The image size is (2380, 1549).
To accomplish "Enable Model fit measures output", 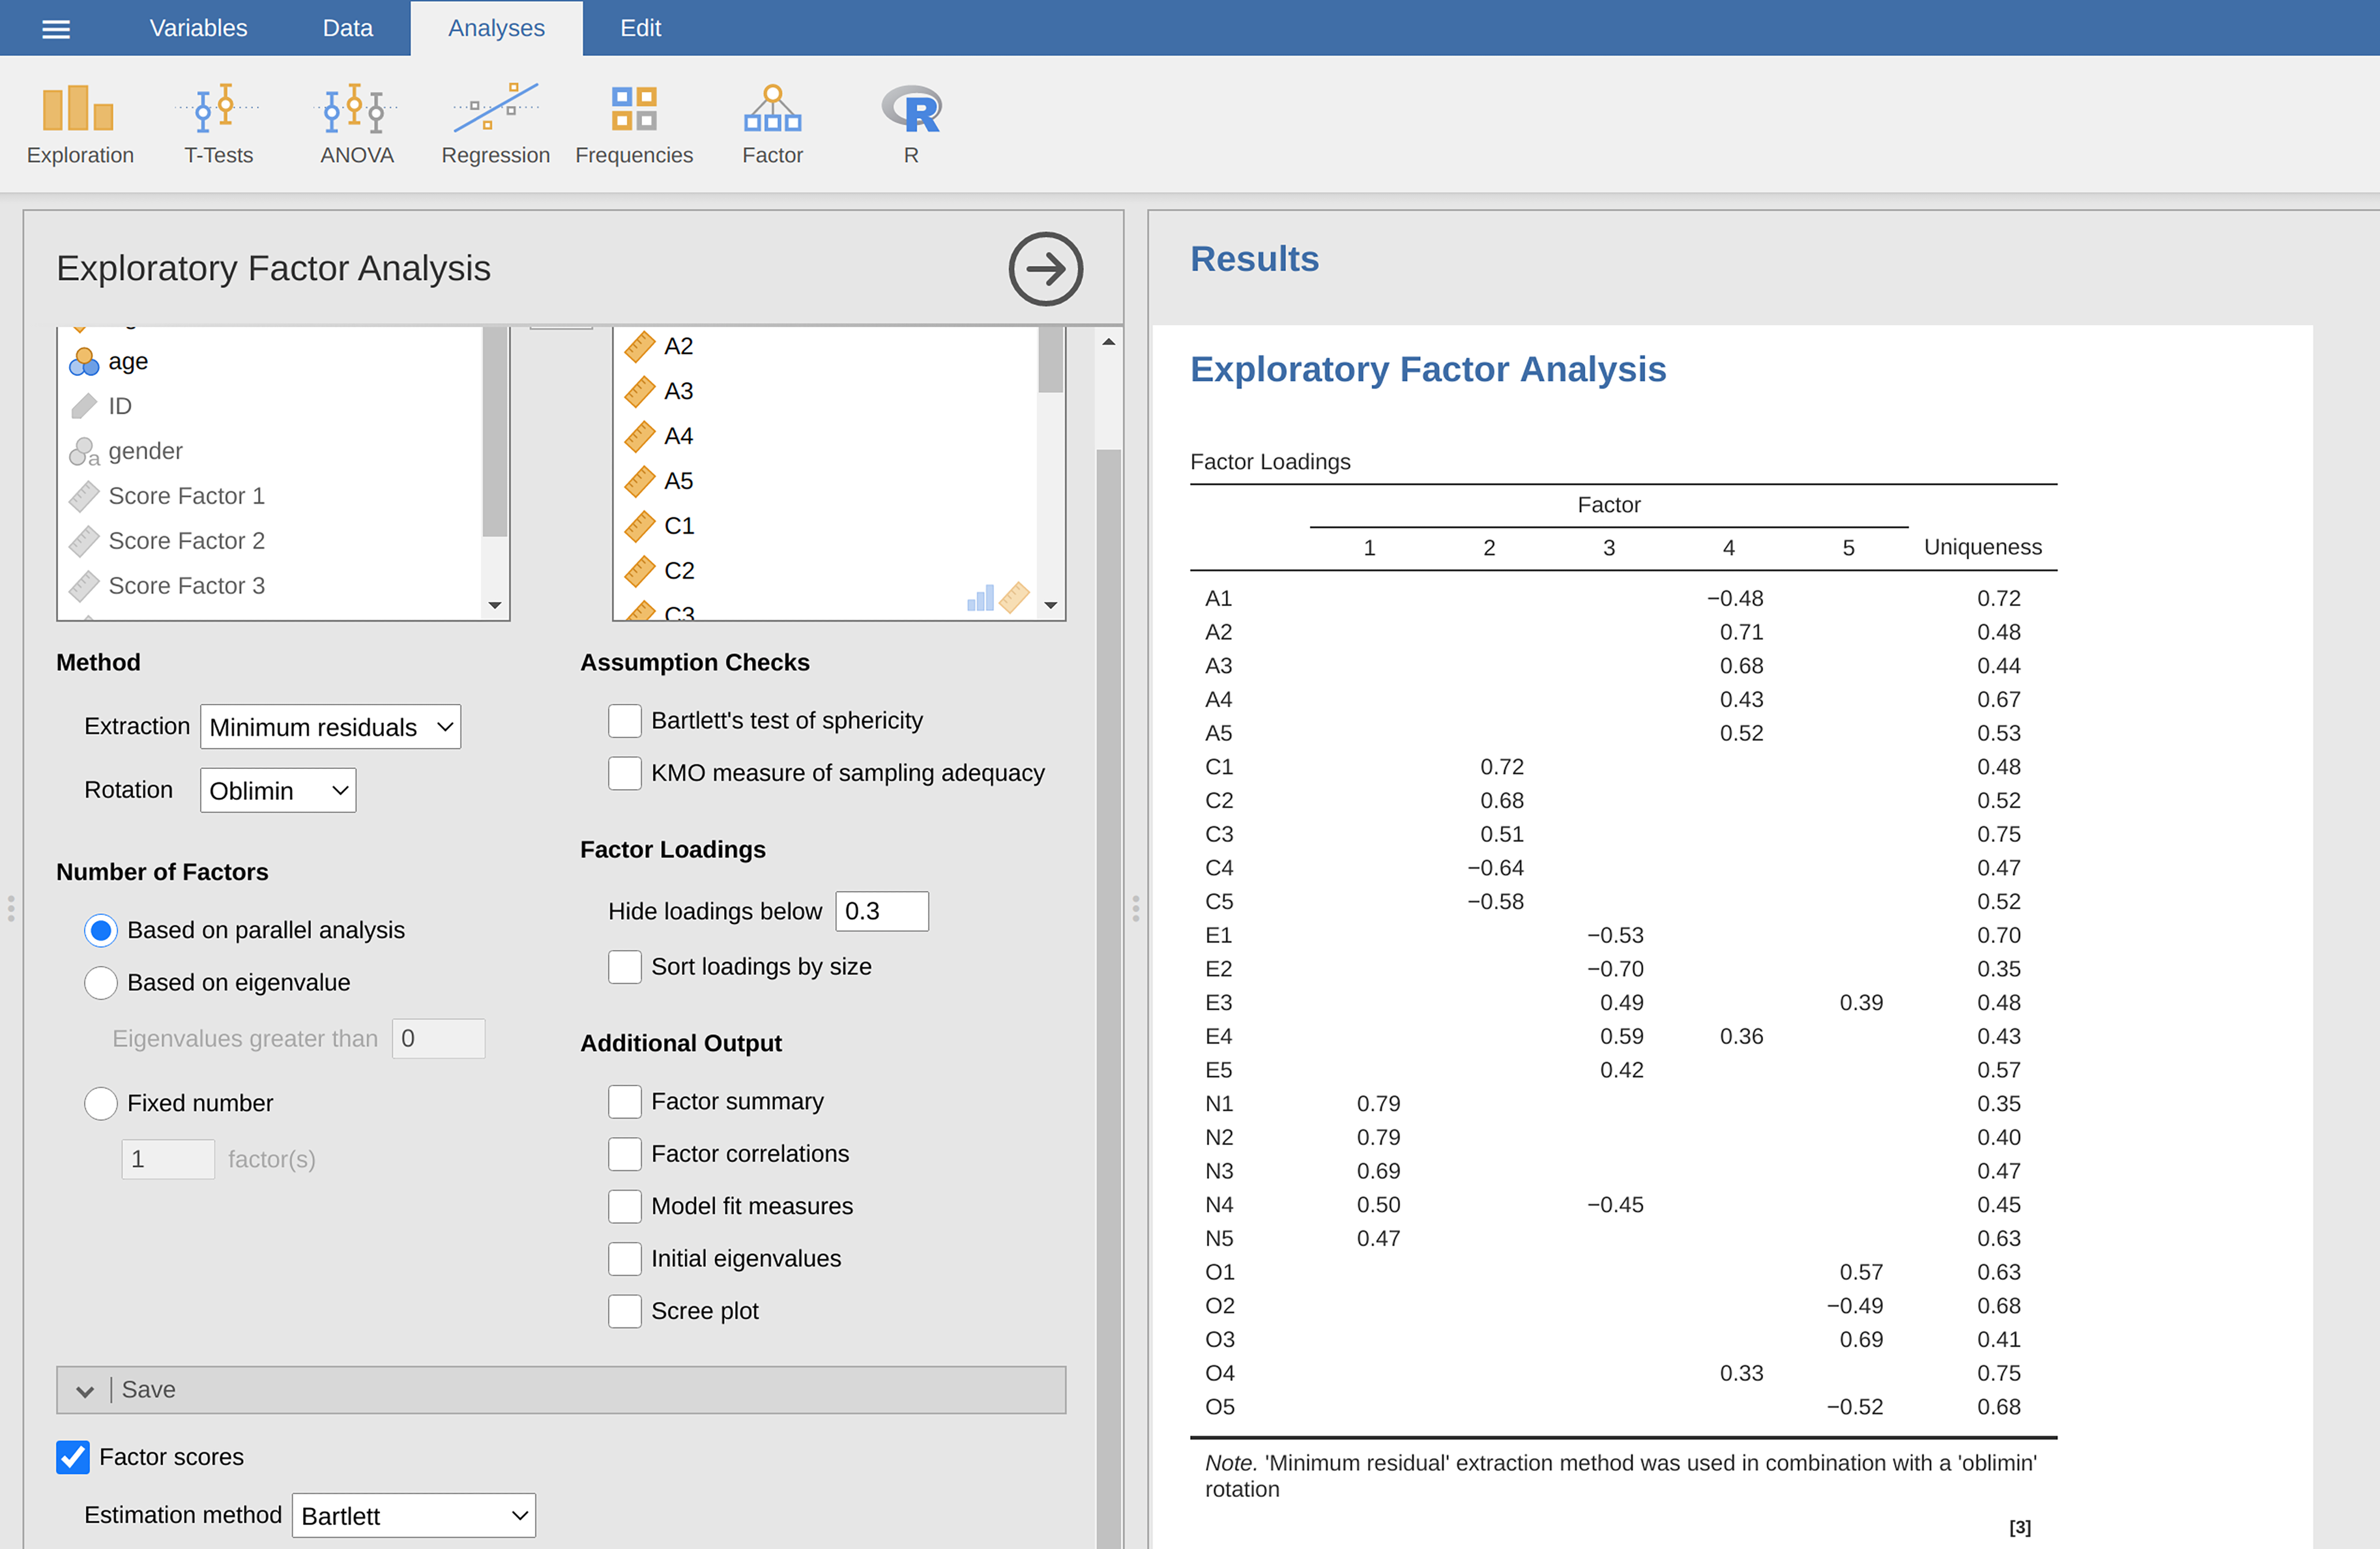I will coord(625,1206).
